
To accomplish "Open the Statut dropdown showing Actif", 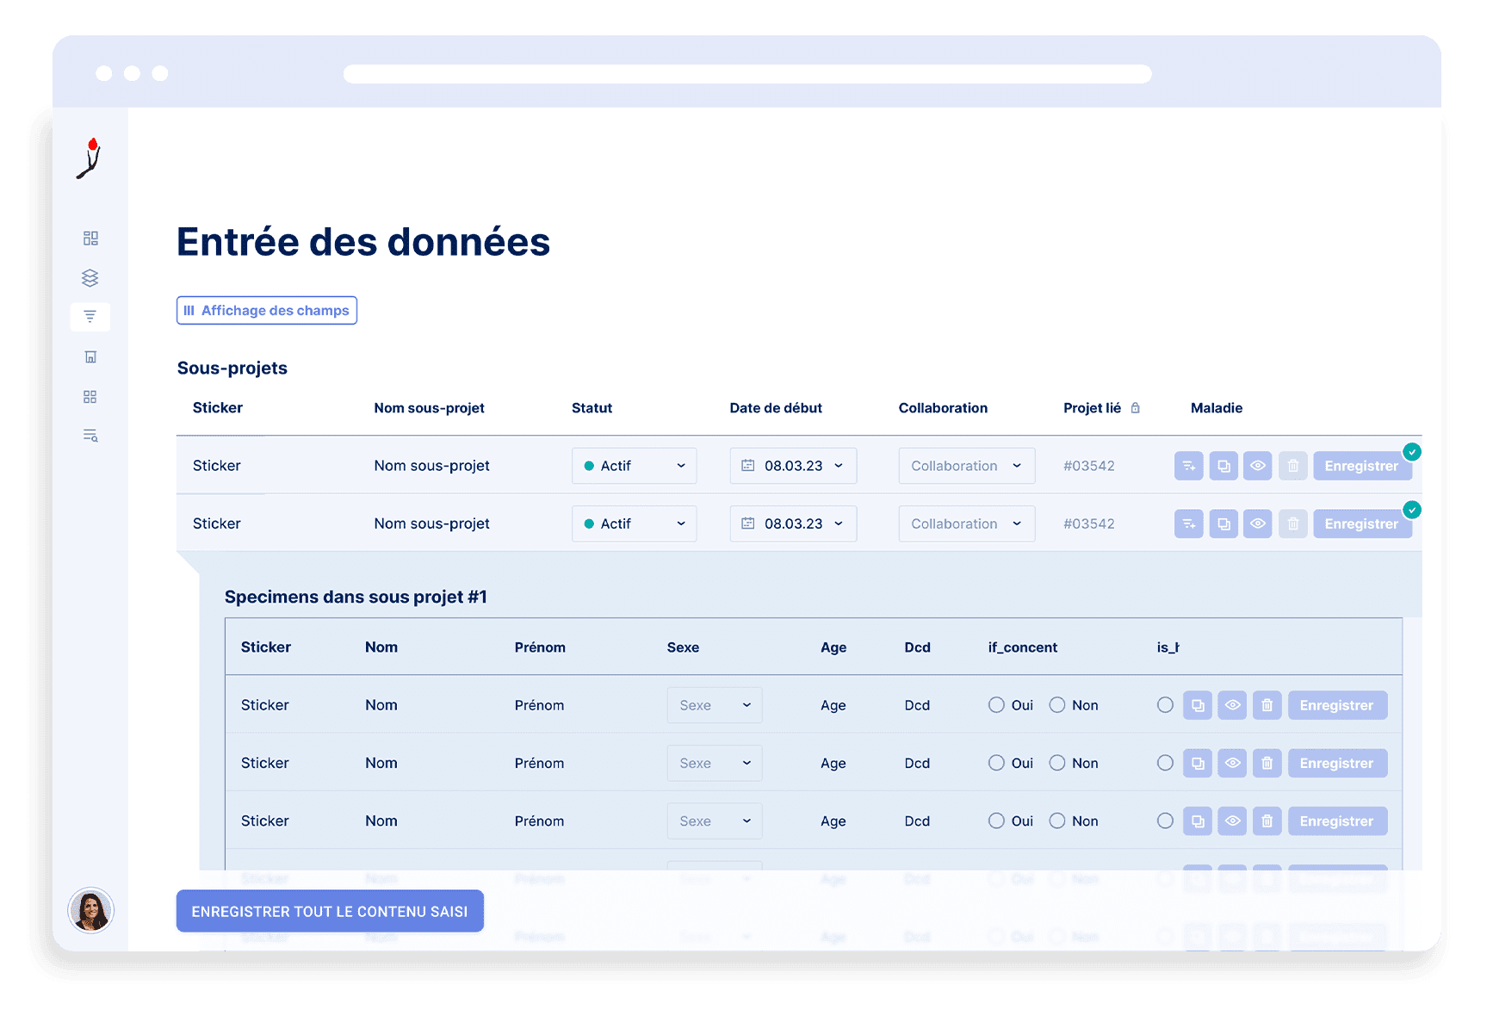I will click(634, 465).
